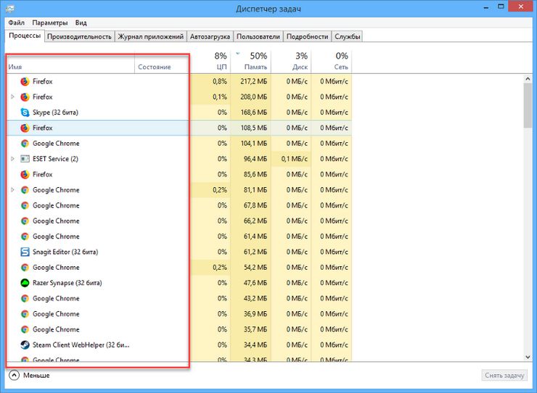Image resolution: width=537 pixels, height=393 pixels.
Task: Switch to the Производительность tab
Action: pyautogui.click(x=79, y=37)
